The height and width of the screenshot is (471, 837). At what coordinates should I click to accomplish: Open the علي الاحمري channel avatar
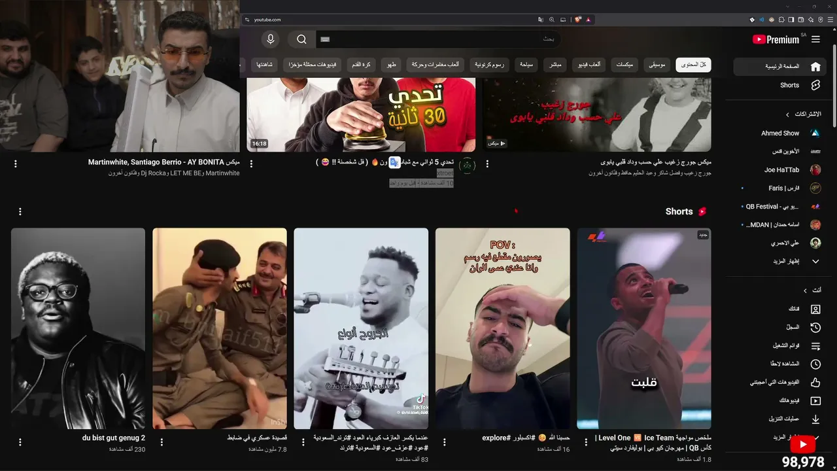(x=815, y=243)
